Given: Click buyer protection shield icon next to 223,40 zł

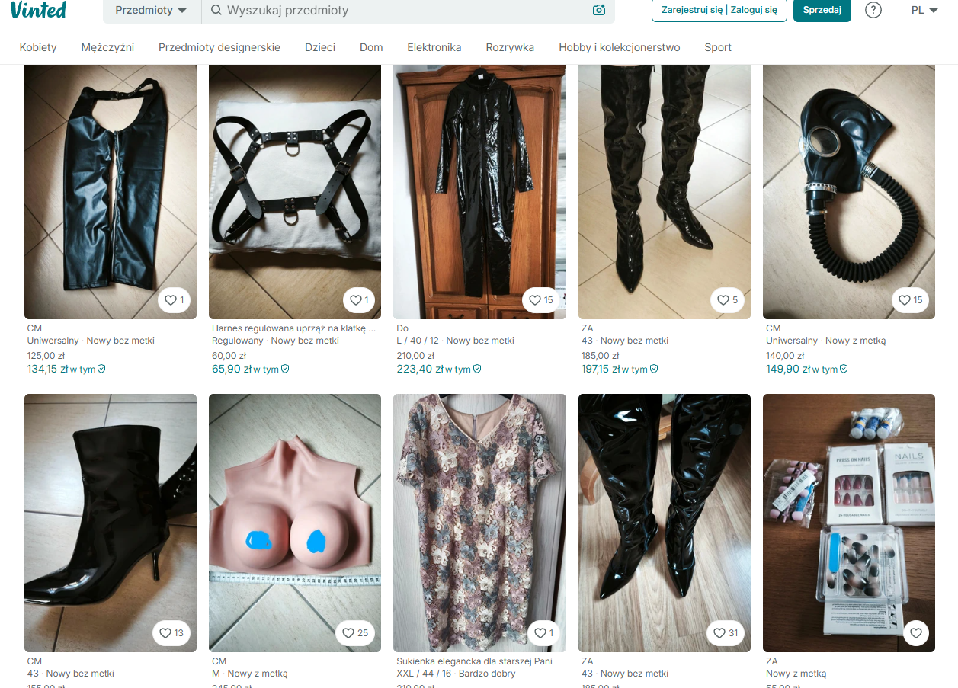Looking at the screenshot, I should [x=477, y=369].
